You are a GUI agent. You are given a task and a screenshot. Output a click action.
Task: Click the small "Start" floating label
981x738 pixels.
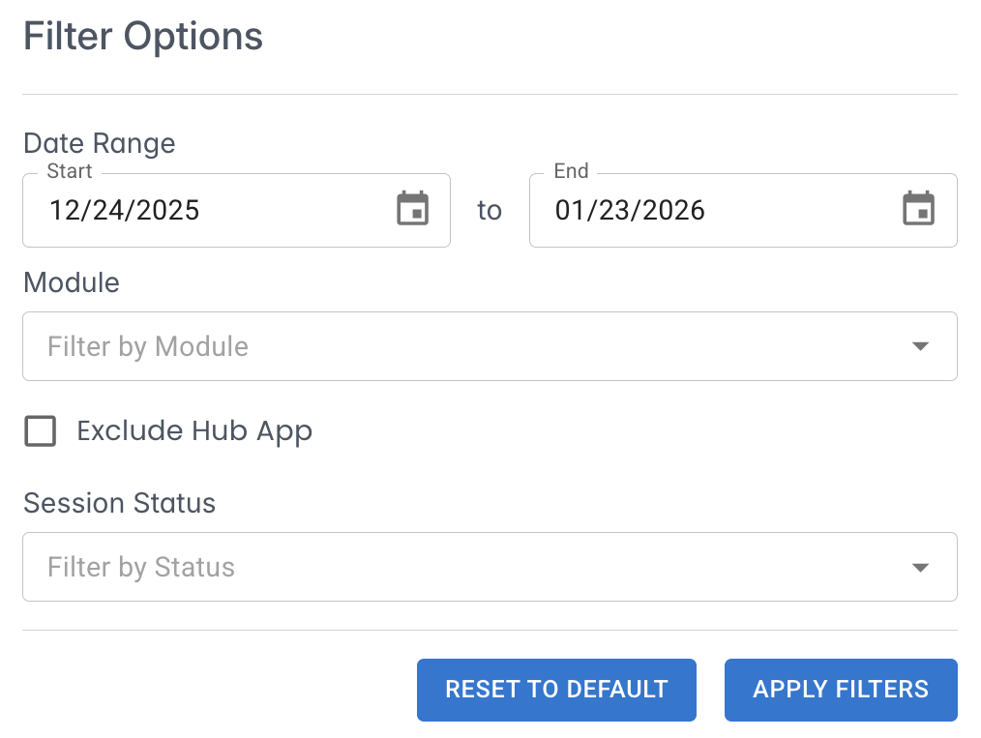(x=70, y=171)
